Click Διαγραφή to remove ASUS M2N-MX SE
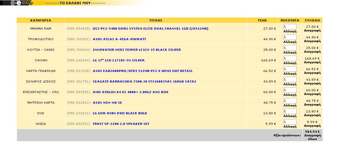Screen dimensions: 339x143 tap(312, 104)
